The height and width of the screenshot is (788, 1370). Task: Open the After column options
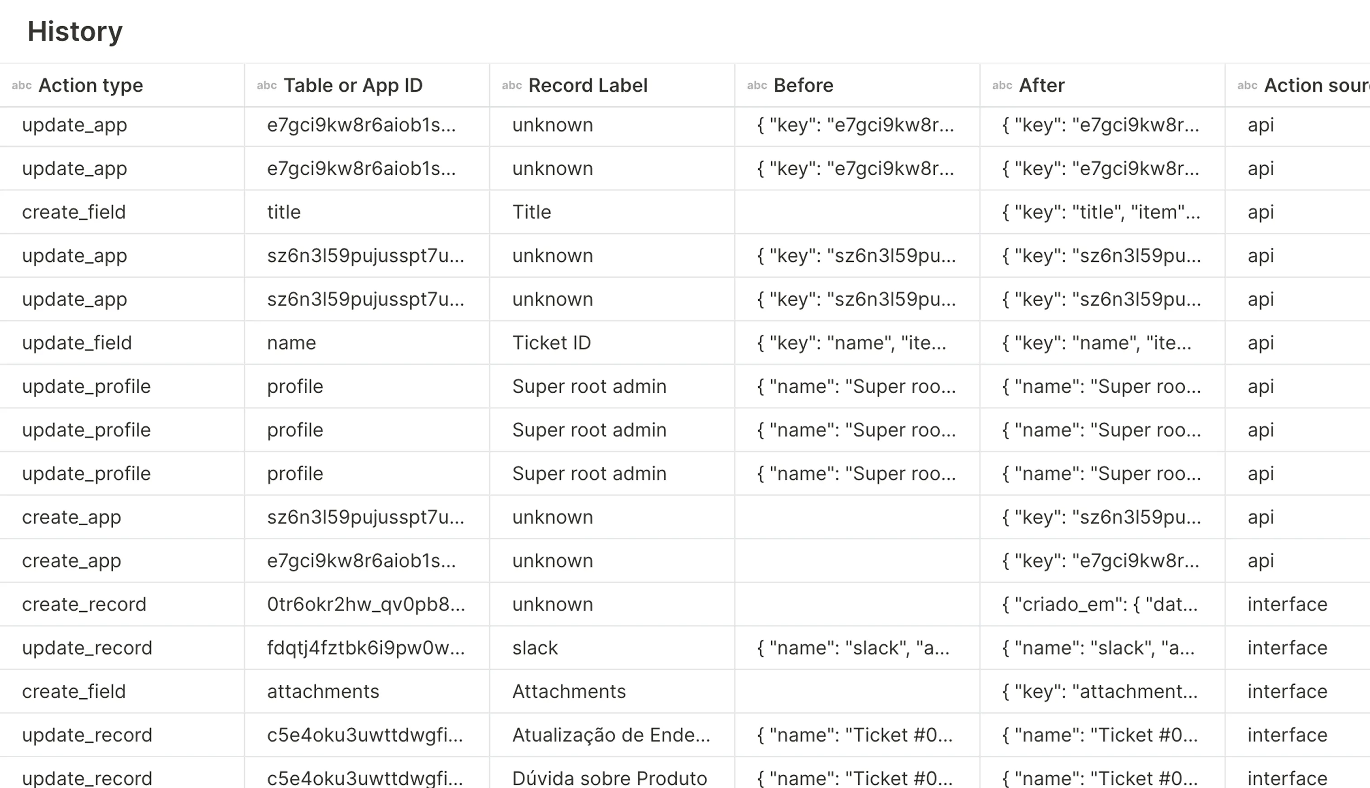[1042, 85]
